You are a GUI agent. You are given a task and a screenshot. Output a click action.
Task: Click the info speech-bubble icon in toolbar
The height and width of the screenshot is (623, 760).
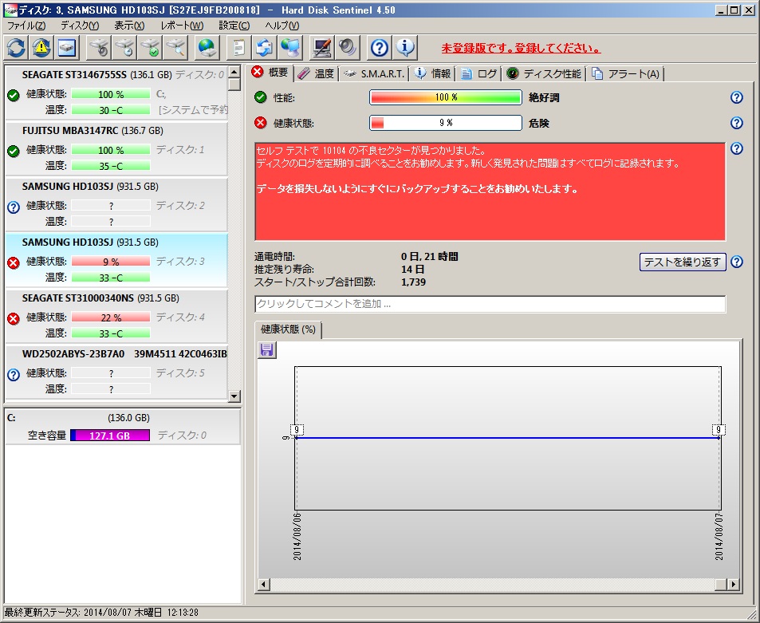405,48
